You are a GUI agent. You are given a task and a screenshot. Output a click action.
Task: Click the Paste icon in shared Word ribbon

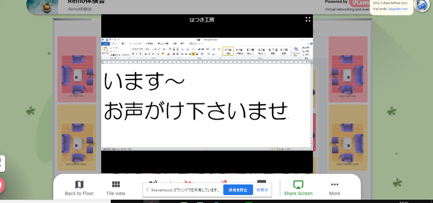point(105,49)
